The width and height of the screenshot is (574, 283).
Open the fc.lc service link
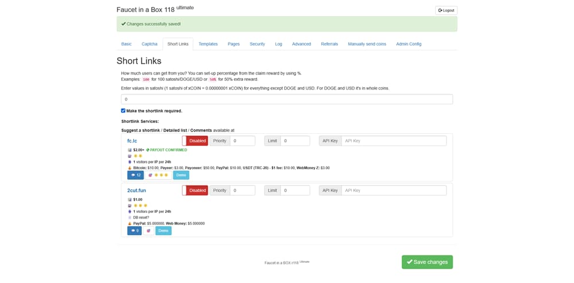click(132, 141)
